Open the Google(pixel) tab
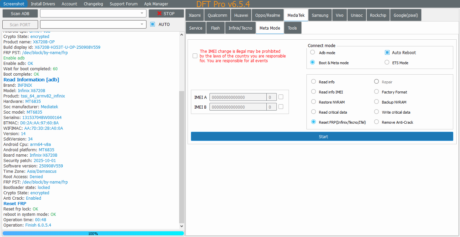The image size is (460, 237). pos(406,15)
